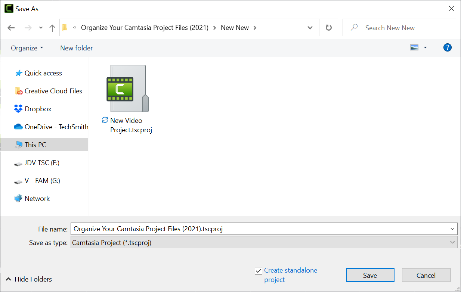This screenshot has height=292, width=461.
Task: Refresh the New New folder view
Action: [329, 28]
